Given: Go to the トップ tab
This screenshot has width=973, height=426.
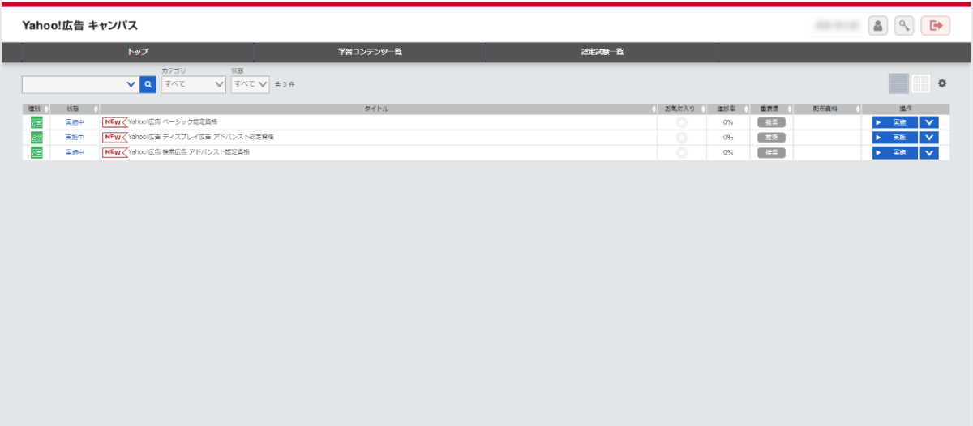Looking at the screenshot, I should 138,52.
